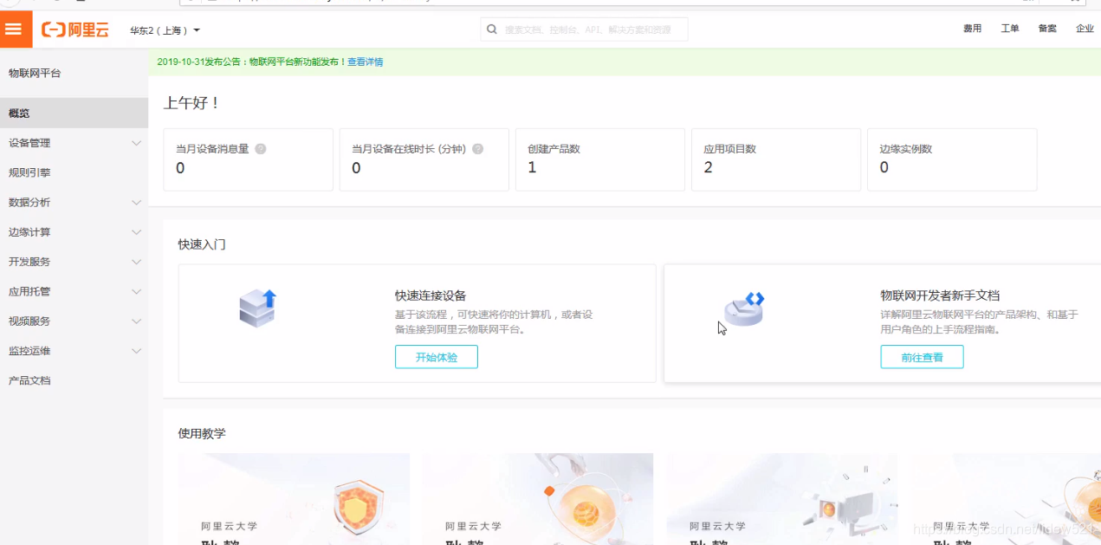Screen dimensions: 1101x545
Task: Open 备案 in the top bar
Action: pos(1047,29)
